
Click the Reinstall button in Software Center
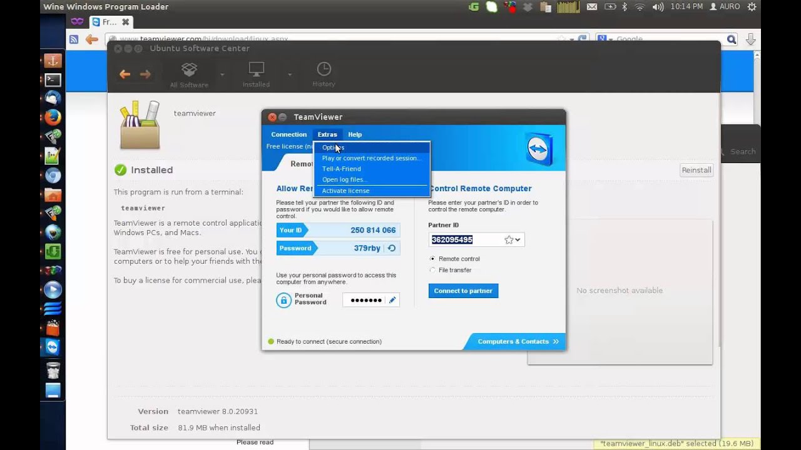click(x=696, y=170)
